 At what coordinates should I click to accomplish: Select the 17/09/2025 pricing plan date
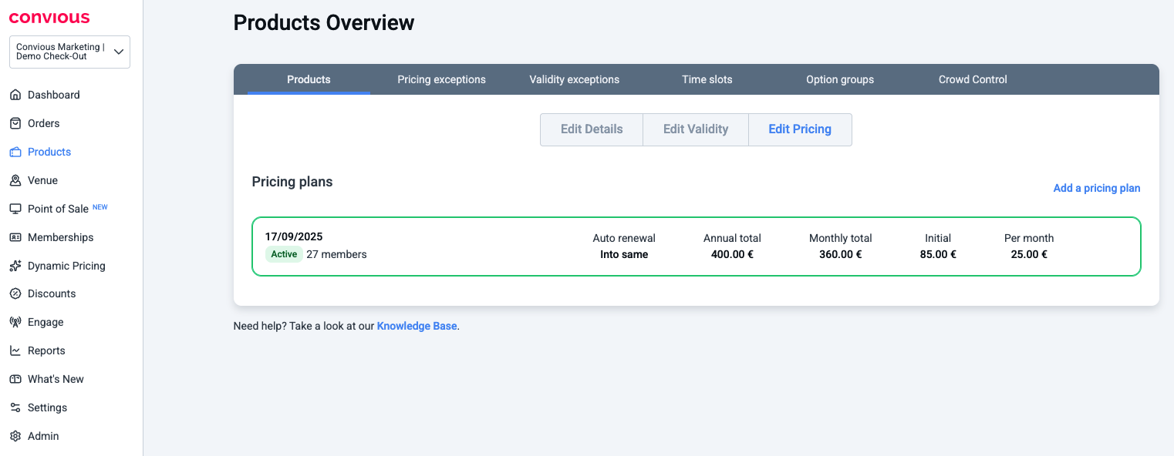coord(294,236)
